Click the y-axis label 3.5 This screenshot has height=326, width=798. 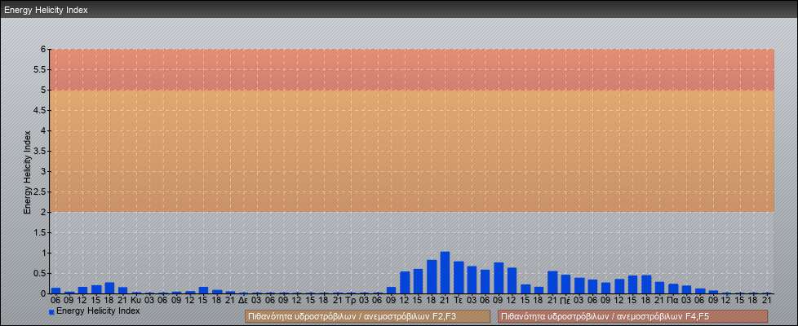[39, 151]
